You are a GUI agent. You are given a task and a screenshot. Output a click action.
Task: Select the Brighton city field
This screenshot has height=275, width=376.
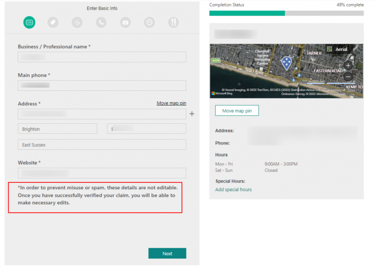57,129
